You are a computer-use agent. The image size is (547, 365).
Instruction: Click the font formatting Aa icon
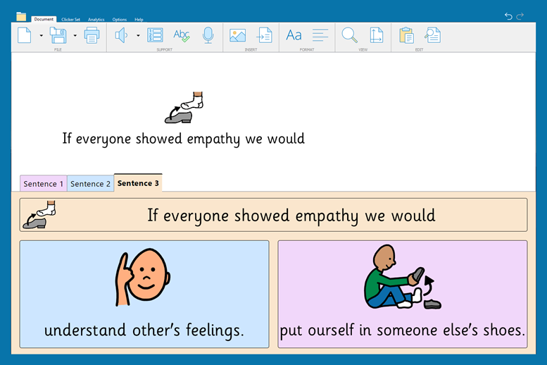pos(294,35)
